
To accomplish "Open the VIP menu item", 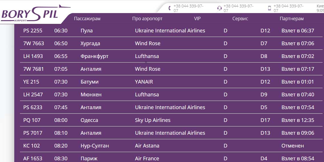I will [197, 18].
